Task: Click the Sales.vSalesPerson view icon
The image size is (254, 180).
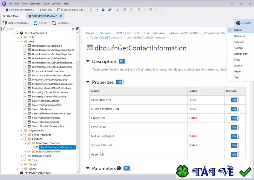Action: click(x=29, y=109)
